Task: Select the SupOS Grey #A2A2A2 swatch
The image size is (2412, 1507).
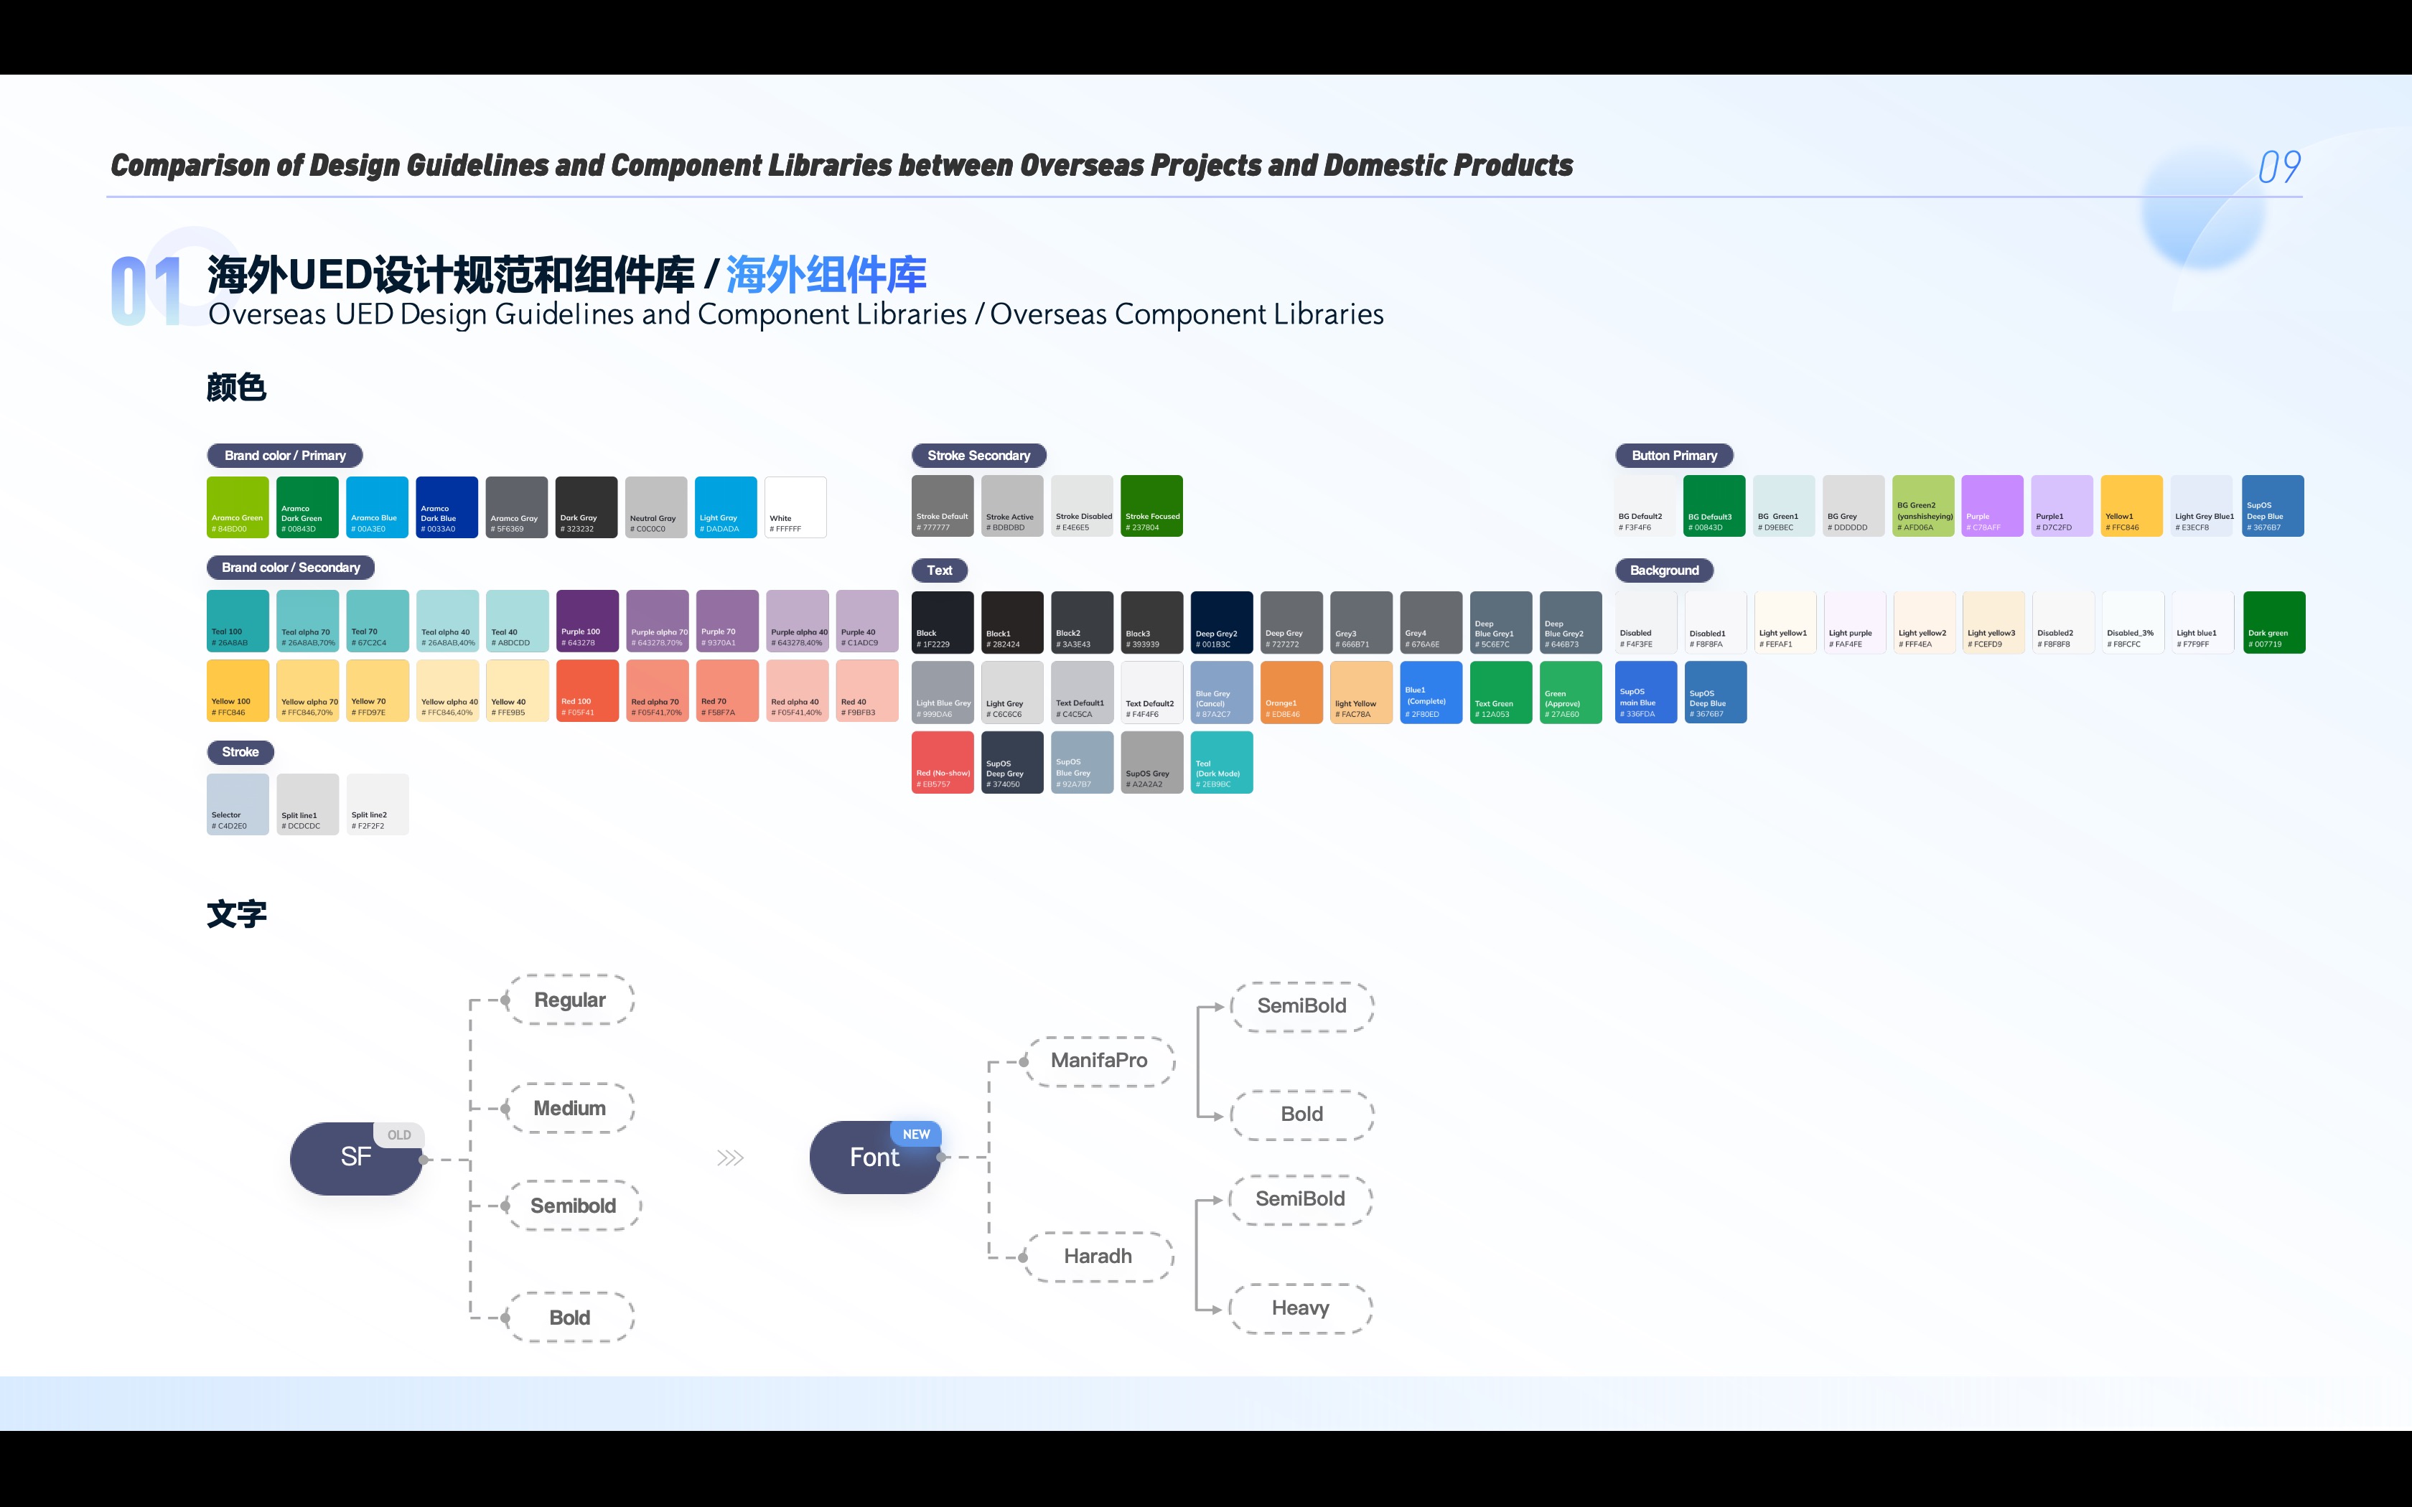Action: [x=1151, y=762]
